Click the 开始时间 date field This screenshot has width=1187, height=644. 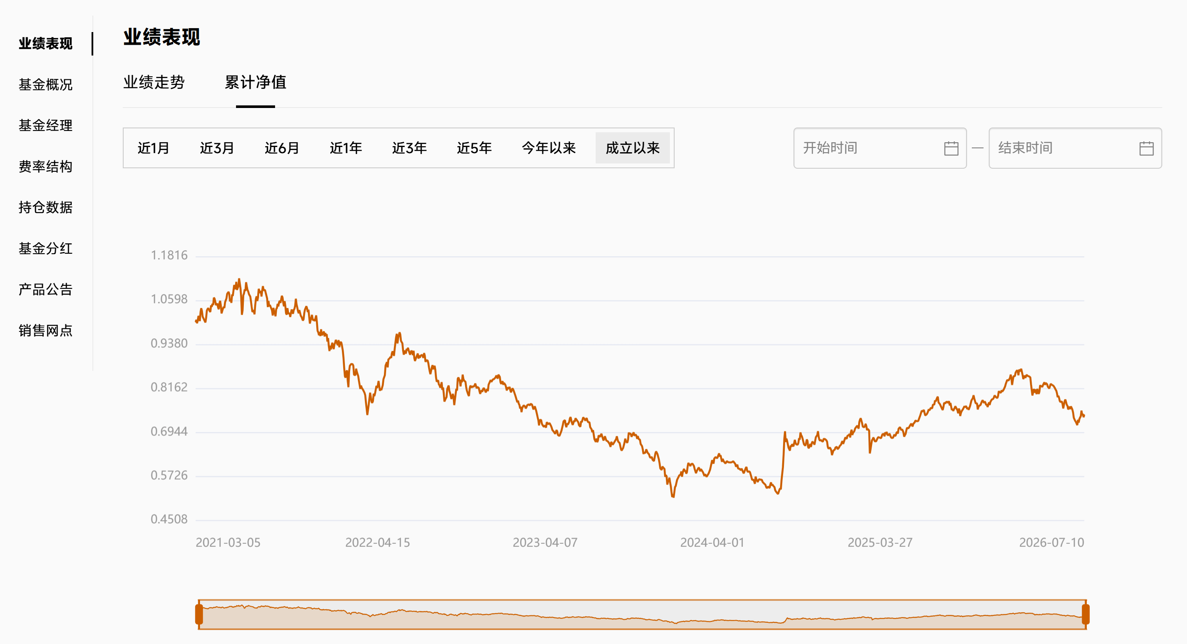[880, 148]
